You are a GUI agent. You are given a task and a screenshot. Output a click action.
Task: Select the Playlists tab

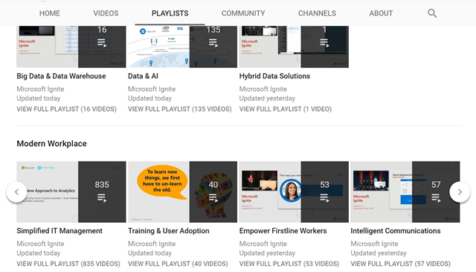click(x=170, y=13)
